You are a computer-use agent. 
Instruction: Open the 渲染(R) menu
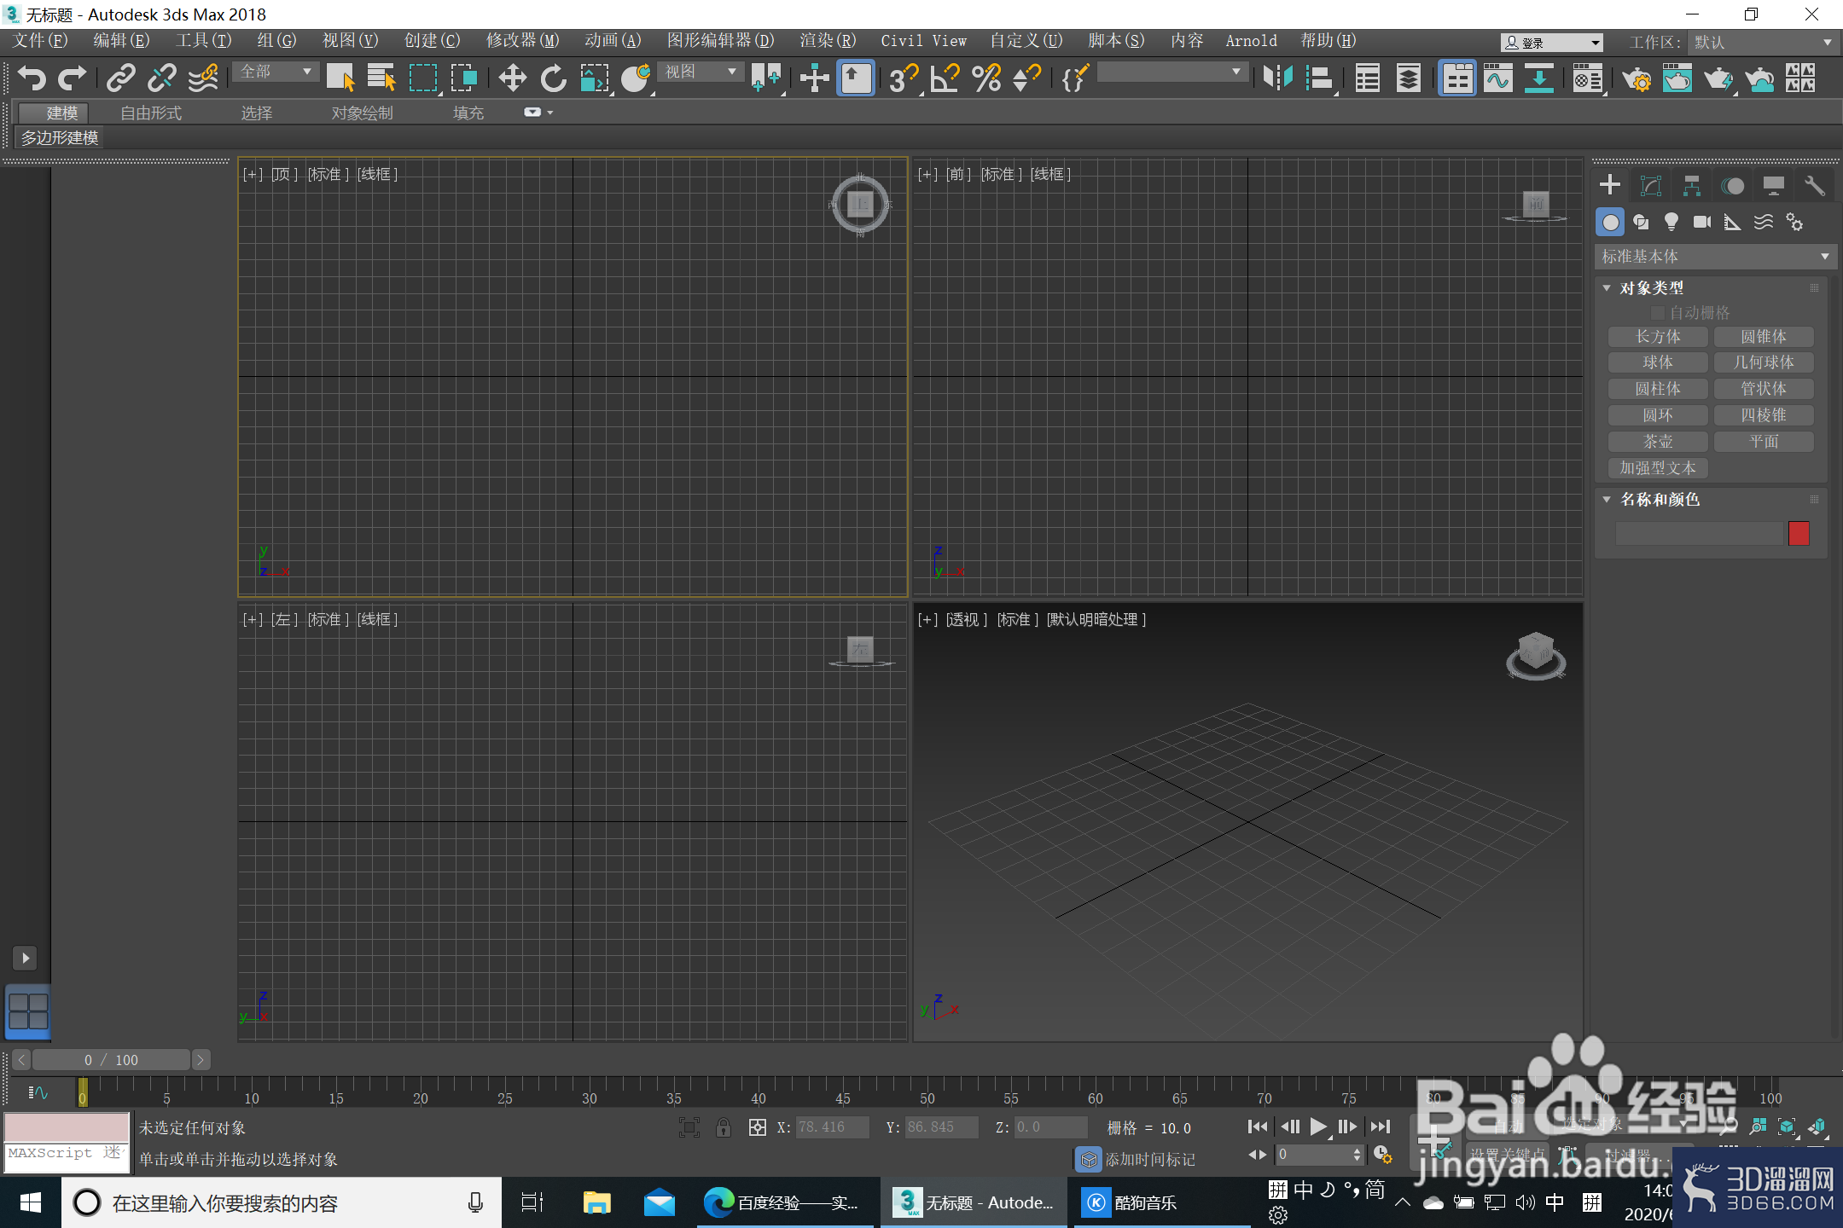coord(827,41)
